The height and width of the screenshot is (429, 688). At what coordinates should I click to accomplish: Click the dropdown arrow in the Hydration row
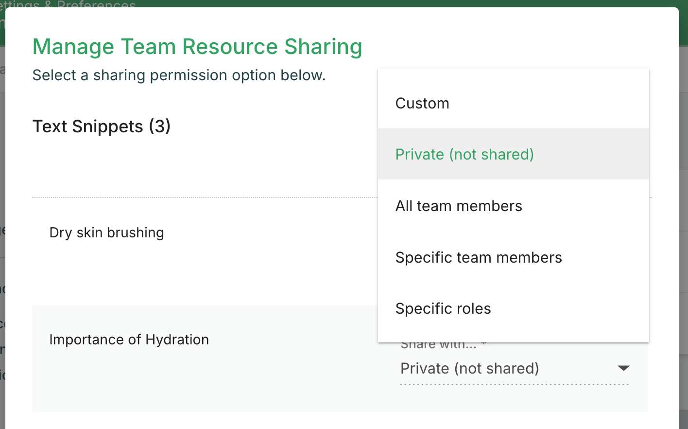coord(623,368)
